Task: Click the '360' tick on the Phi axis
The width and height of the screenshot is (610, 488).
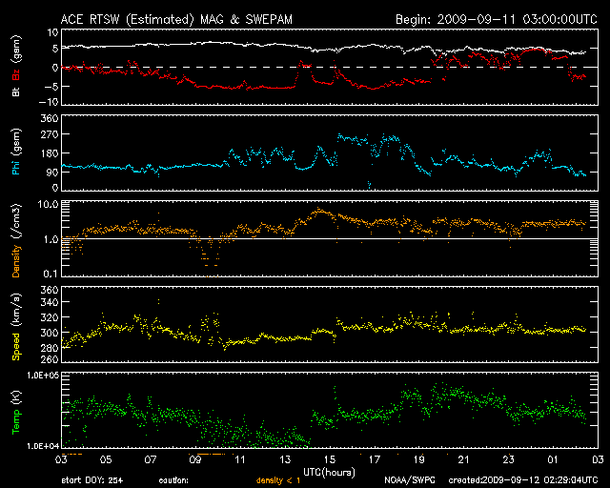Action: point(50,118)
